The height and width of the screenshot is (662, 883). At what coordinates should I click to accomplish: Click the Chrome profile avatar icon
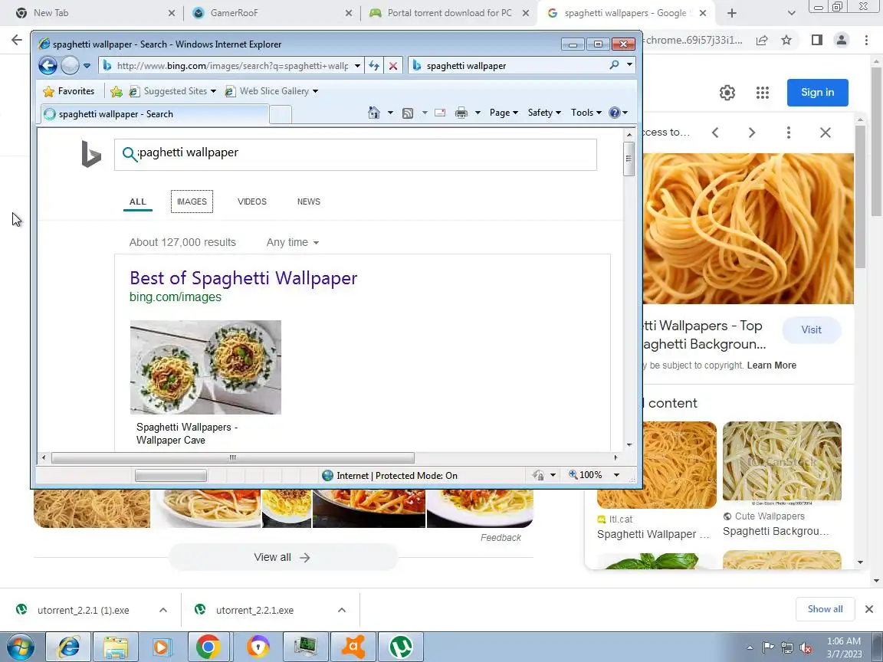click(x=842, y=40)
